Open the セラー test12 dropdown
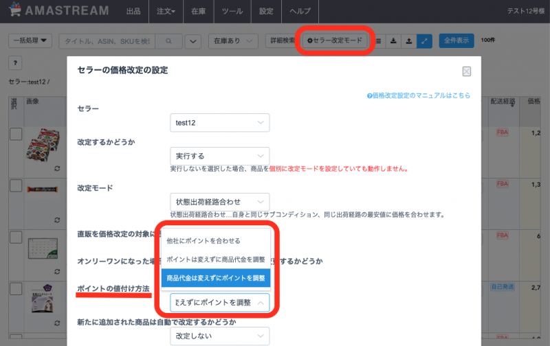550x346 pixels. pos(220,123)
